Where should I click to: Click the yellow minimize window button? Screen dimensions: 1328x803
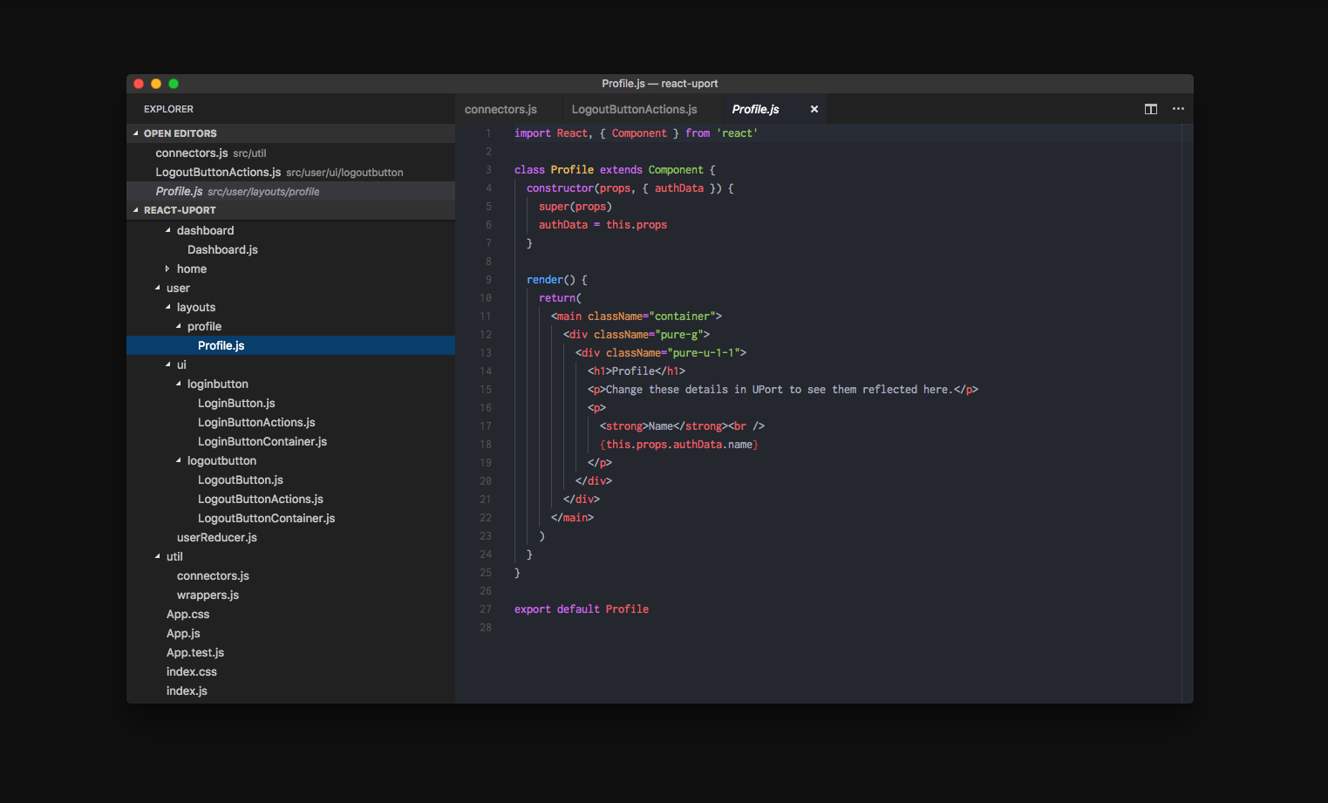pos(156,84)
